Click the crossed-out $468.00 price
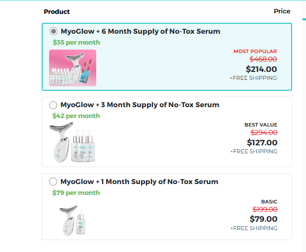306x252 pixels. [263, 60]
